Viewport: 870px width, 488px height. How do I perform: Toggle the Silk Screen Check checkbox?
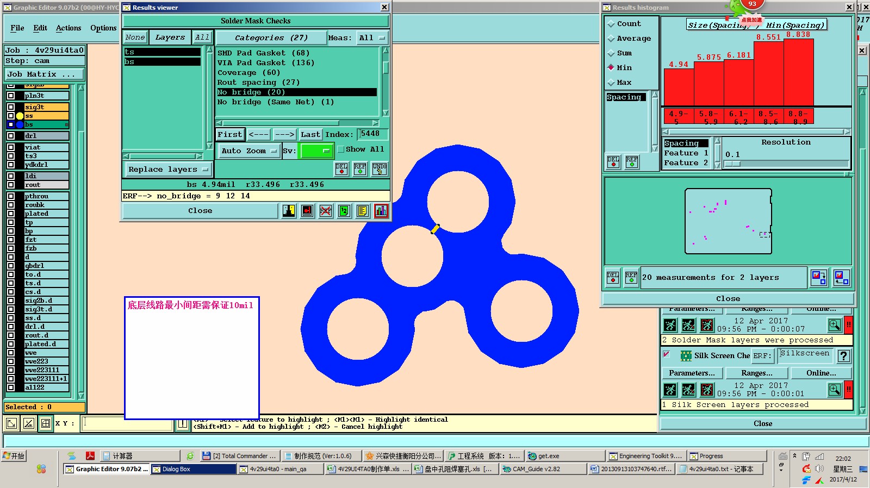coord(667,354)
